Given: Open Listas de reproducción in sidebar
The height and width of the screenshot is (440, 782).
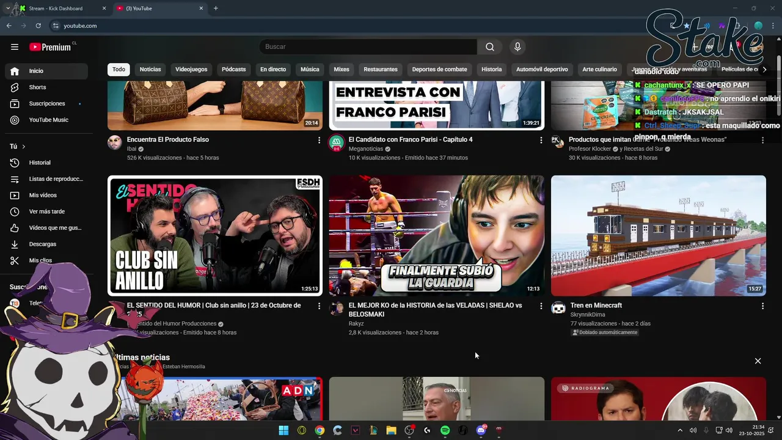Looking at the screenshot, I should point(46,179).
